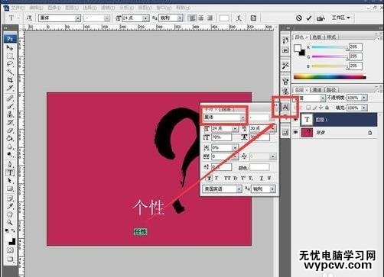Switch to the Paths tab

(x=331, y=90)
